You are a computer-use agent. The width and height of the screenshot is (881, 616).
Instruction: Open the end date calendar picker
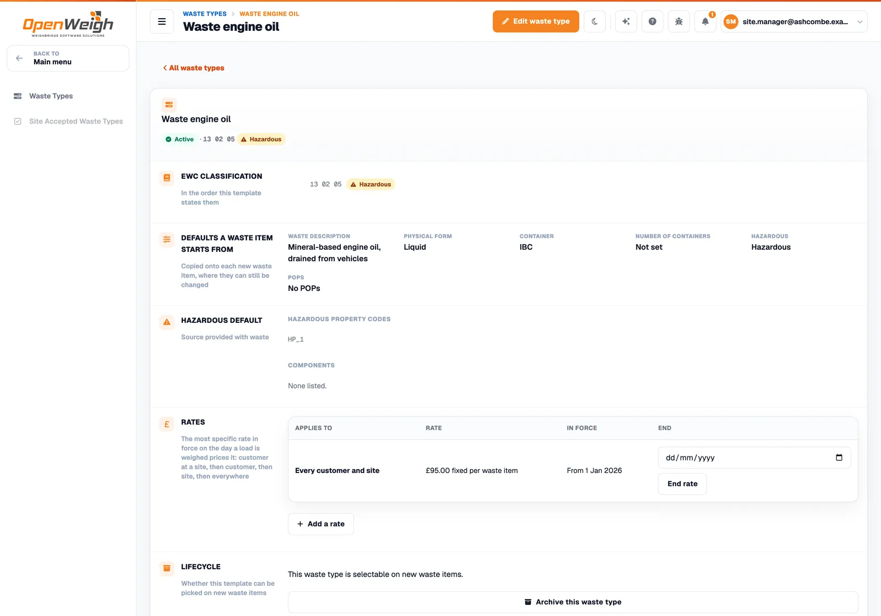839,458
